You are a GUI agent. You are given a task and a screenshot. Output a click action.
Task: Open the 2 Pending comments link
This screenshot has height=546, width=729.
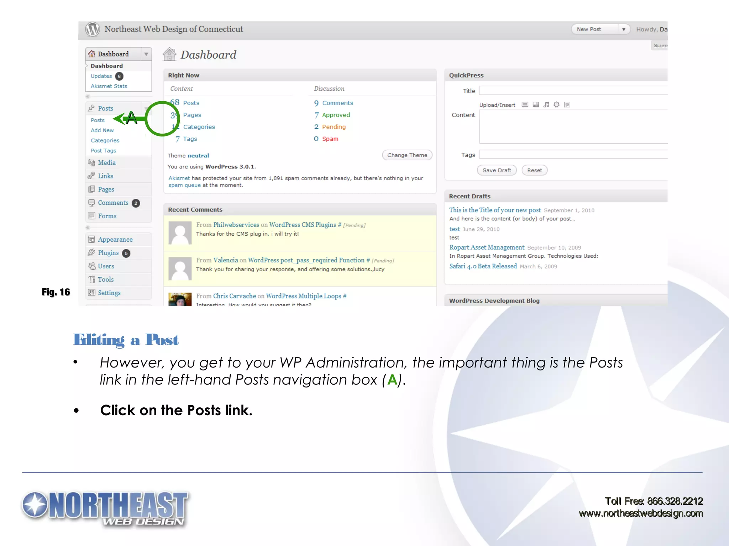(330, 127)
